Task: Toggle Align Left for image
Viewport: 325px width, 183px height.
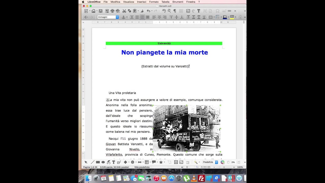Action: point(154,17)
